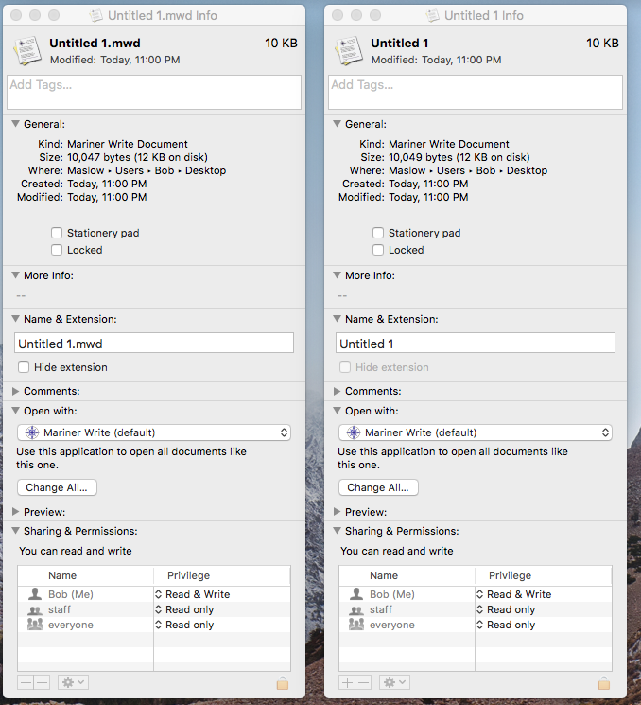Viewport: 641px width, 705px height.
Task: Click name field in Untitled 1 Info window
Action: pyautogui.click(x=476, y=344)
